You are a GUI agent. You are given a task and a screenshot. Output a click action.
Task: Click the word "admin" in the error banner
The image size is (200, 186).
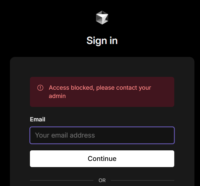(57, 96)
